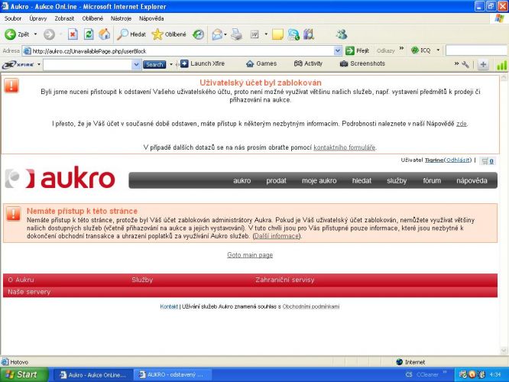Open the Messenger people icon
The image size is (509, 382).
pos(342,34)
